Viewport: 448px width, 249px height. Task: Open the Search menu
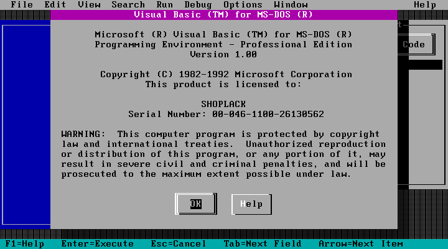pyautogui.click(x=128, y=4)
